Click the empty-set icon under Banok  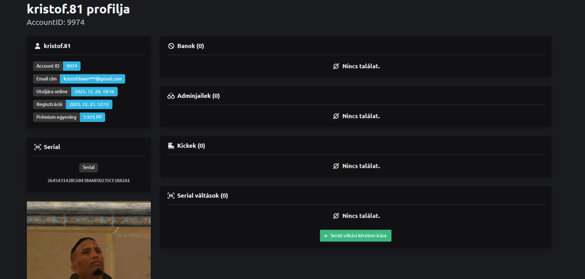(x=336, y=66)
